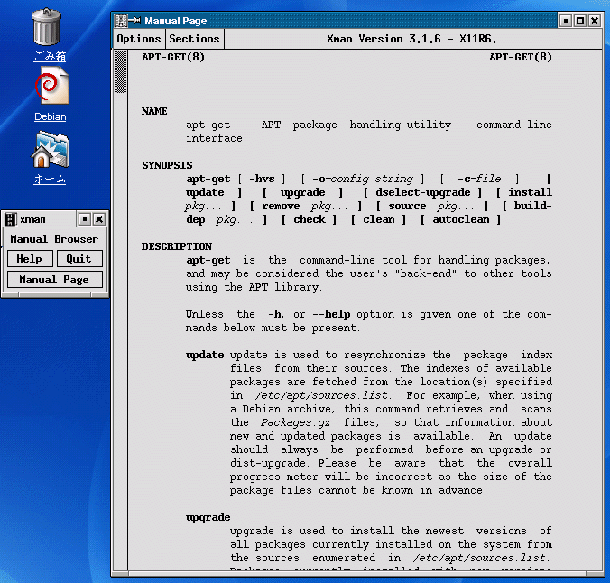Image resolution: width=610 pixels, height=583 pixels.
Task: Click the SYNOPSIS section heading
Action: (167, 165)
